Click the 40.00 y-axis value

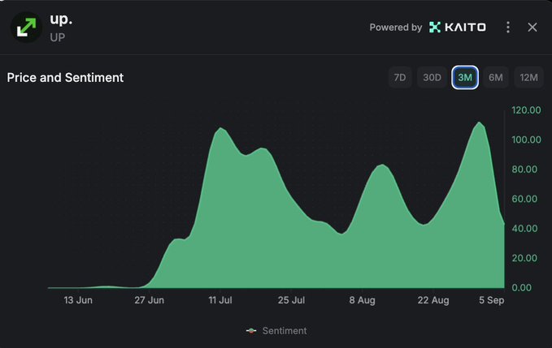point(524,229)
